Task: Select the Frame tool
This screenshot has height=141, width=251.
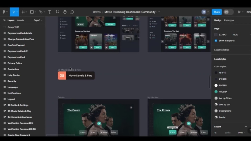Action: pos(23,12)
